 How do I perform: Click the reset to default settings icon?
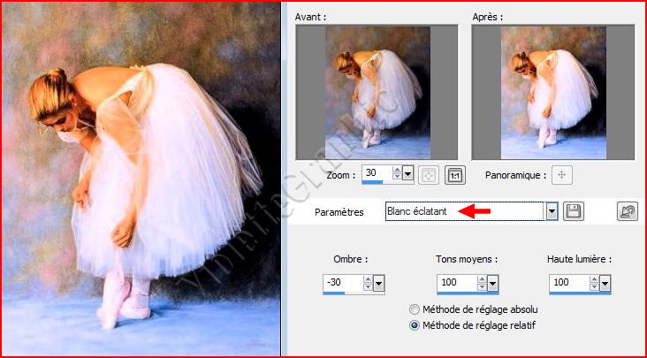[x=627, y=211]
